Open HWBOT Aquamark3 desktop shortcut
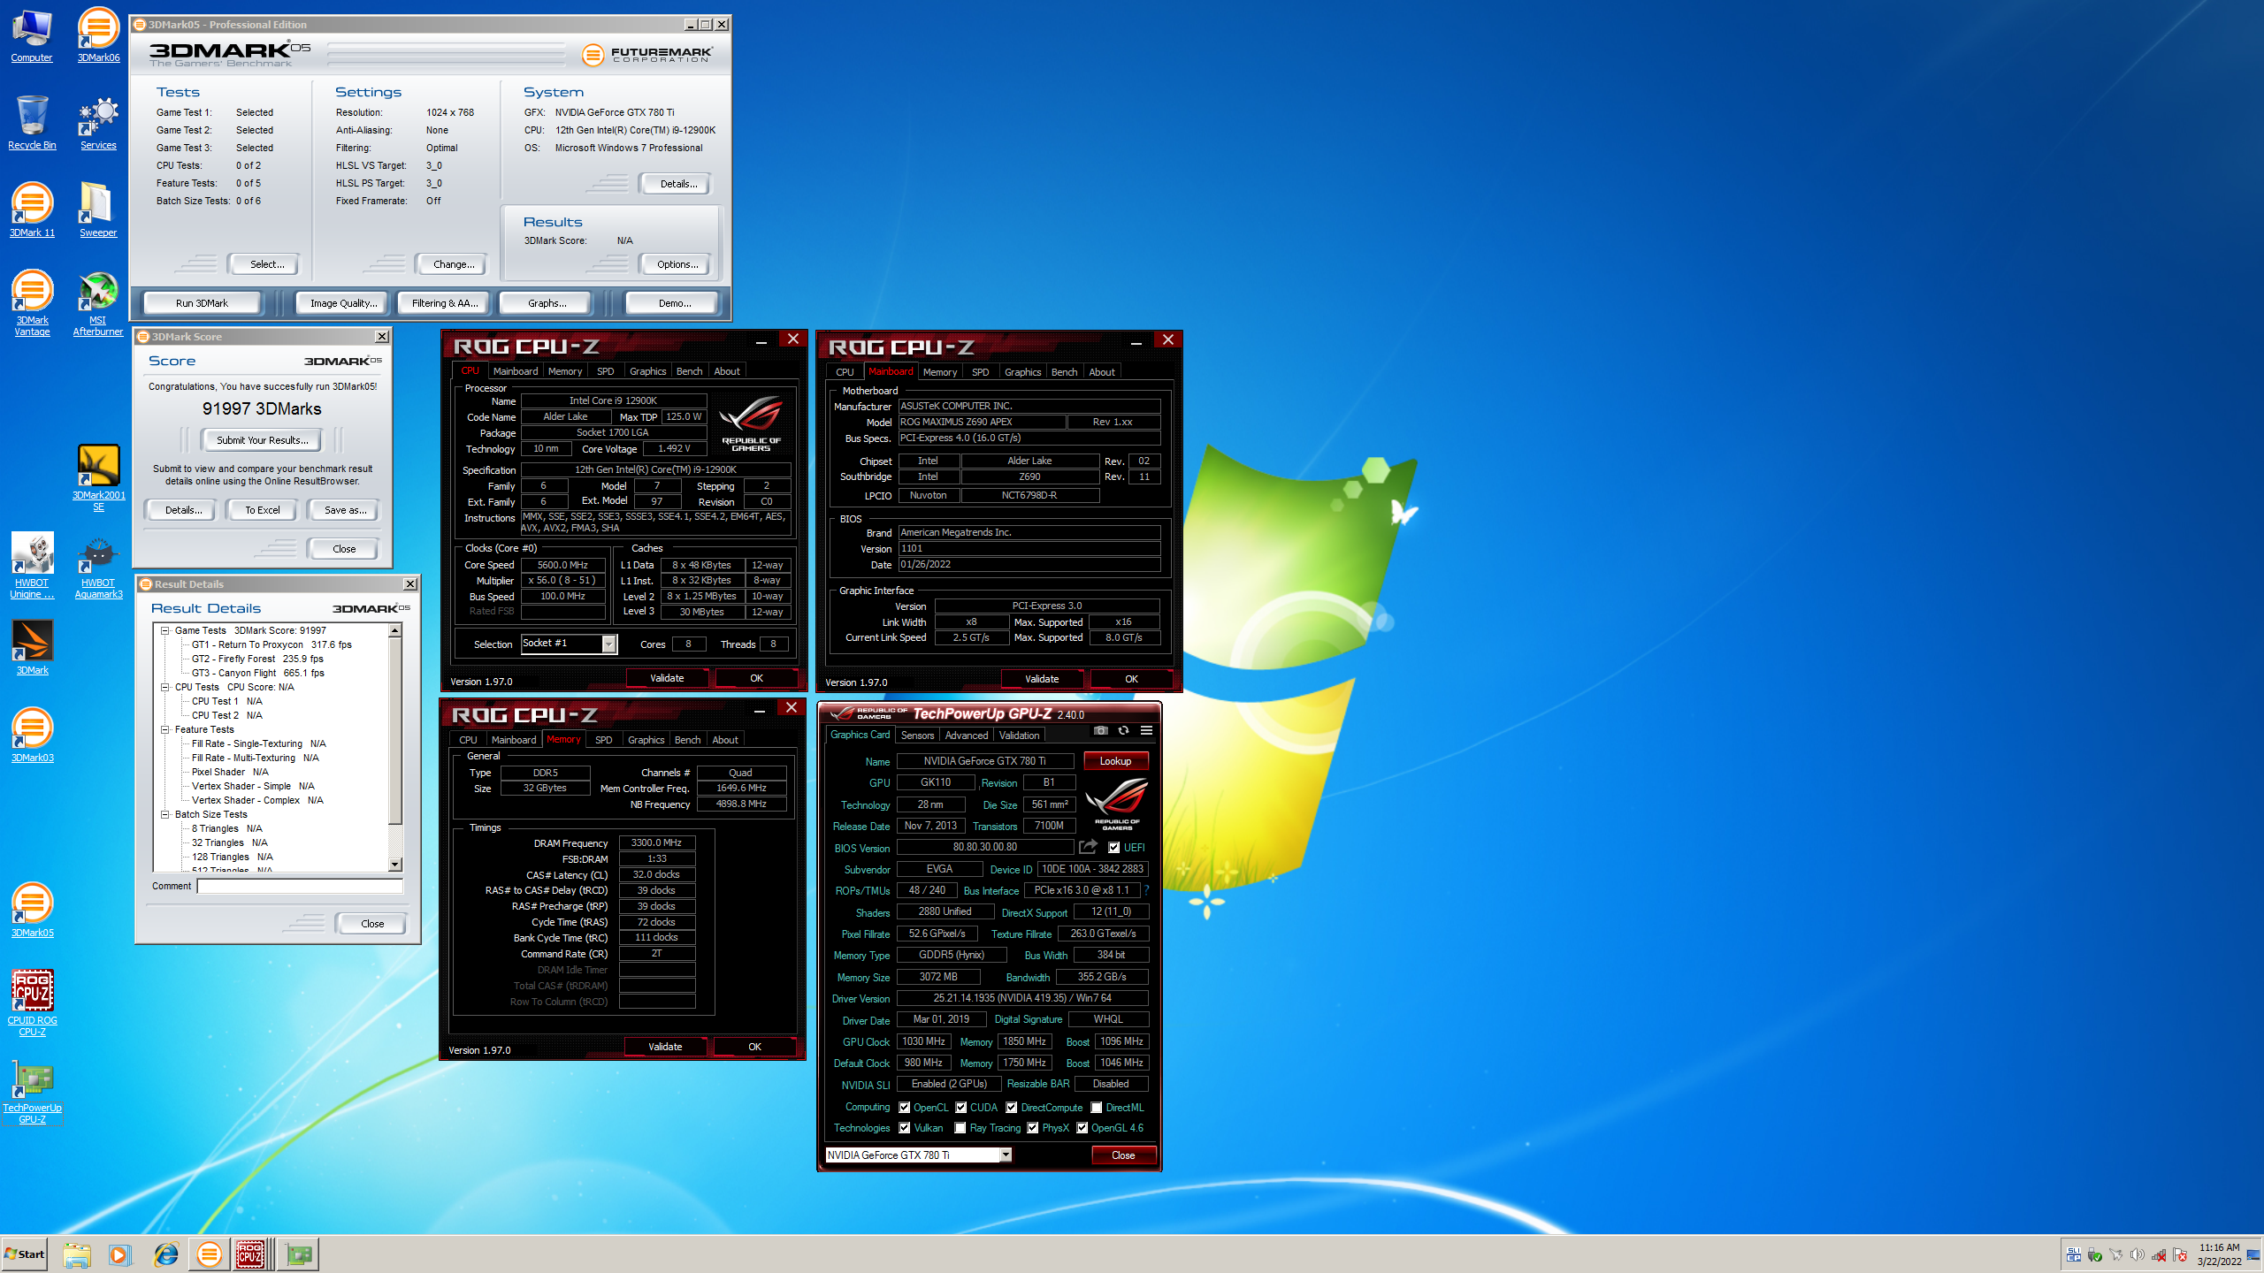 [x=98, y=566]
